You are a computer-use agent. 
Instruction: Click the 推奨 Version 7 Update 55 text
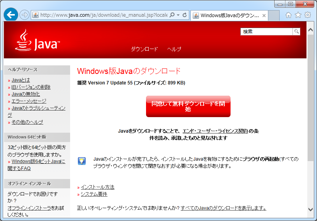click(x=105, y=83)
